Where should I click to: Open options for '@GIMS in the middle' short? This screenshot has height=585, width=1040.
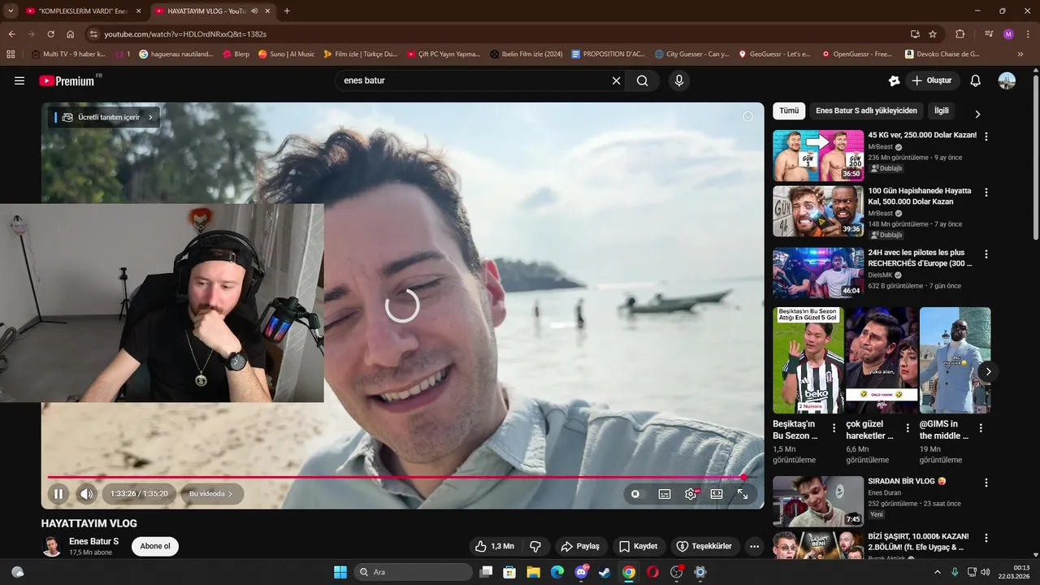[981, 428]
